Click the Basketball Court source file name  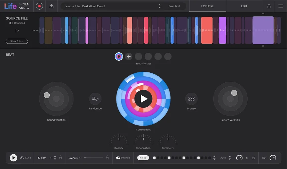[x=93, y=6]
